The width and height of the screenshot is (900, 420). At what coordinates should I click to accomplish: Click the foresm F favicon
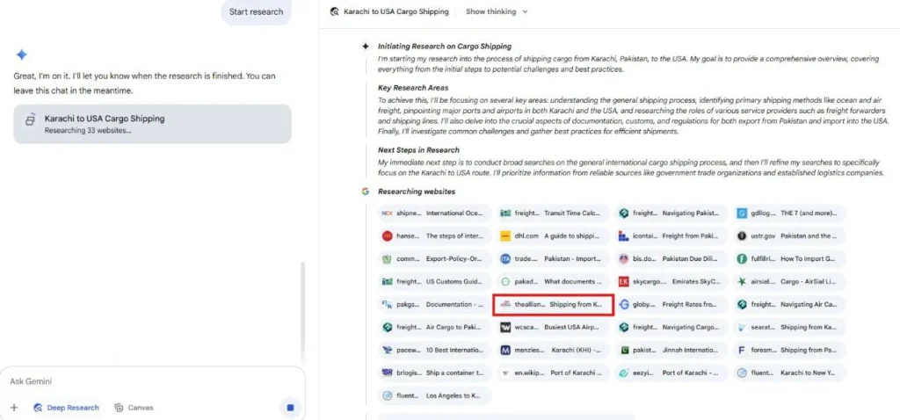click(x=742, y=350)
